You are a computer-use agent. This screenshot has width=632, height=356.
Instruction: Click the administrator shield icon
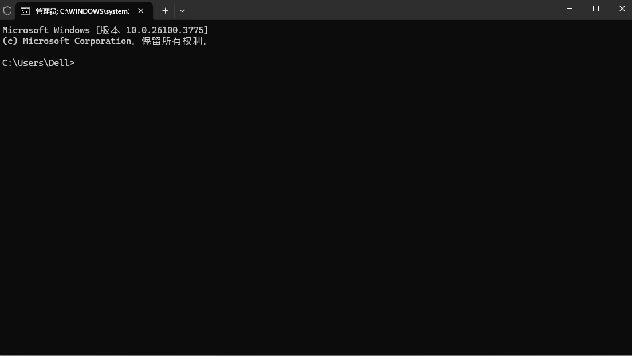(7, 11)
